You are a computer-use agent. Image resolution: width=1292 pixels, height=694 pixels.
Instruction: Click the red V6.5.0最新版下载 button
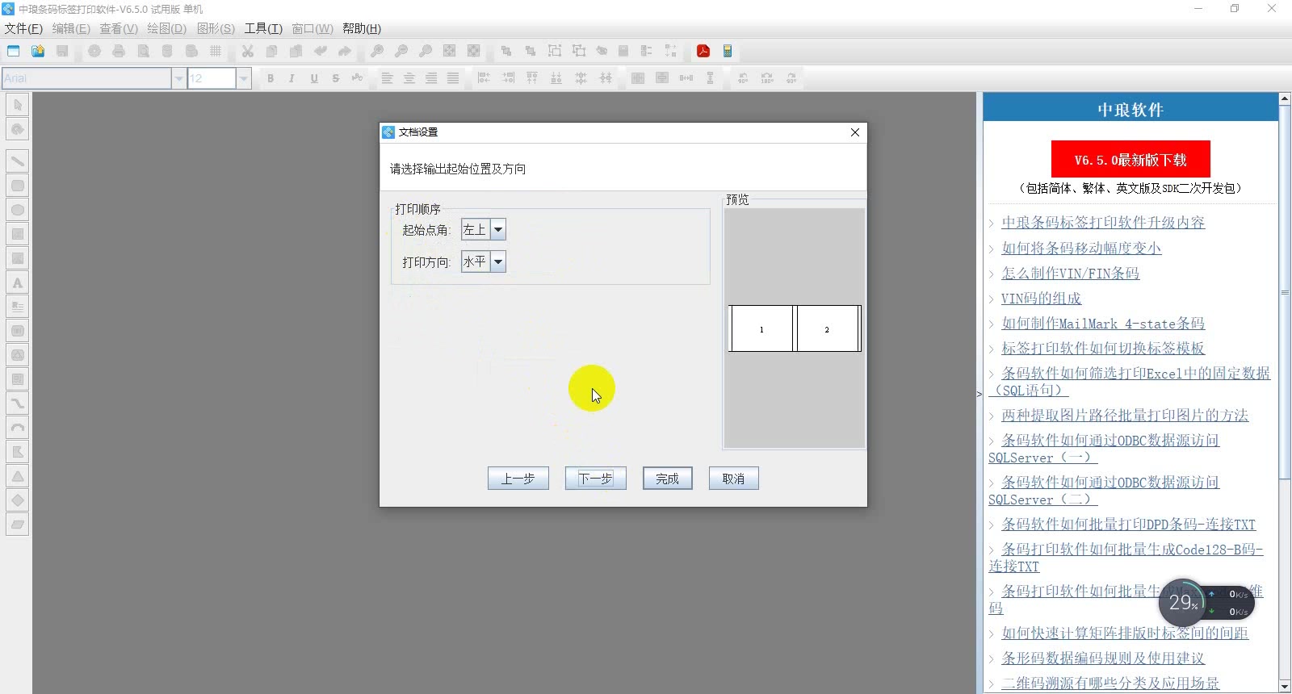coord(1130,159)
